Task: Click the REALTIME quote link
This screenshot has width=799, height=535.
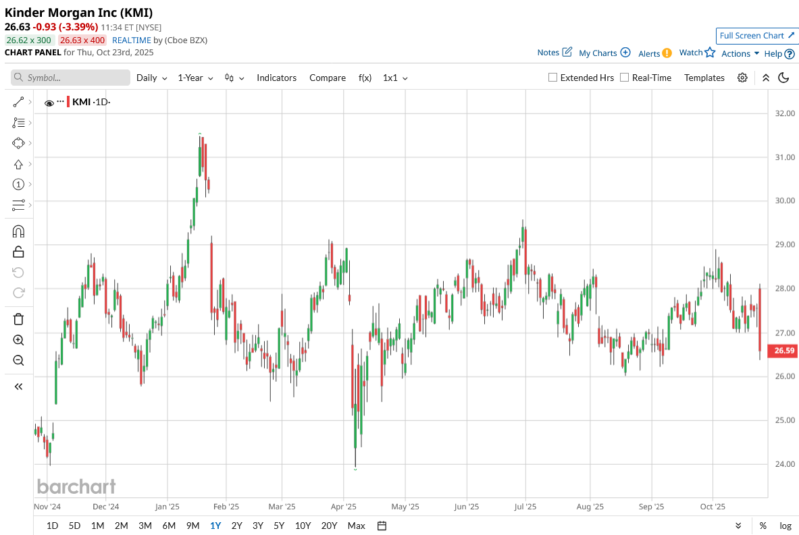Action: coord(132,40)
